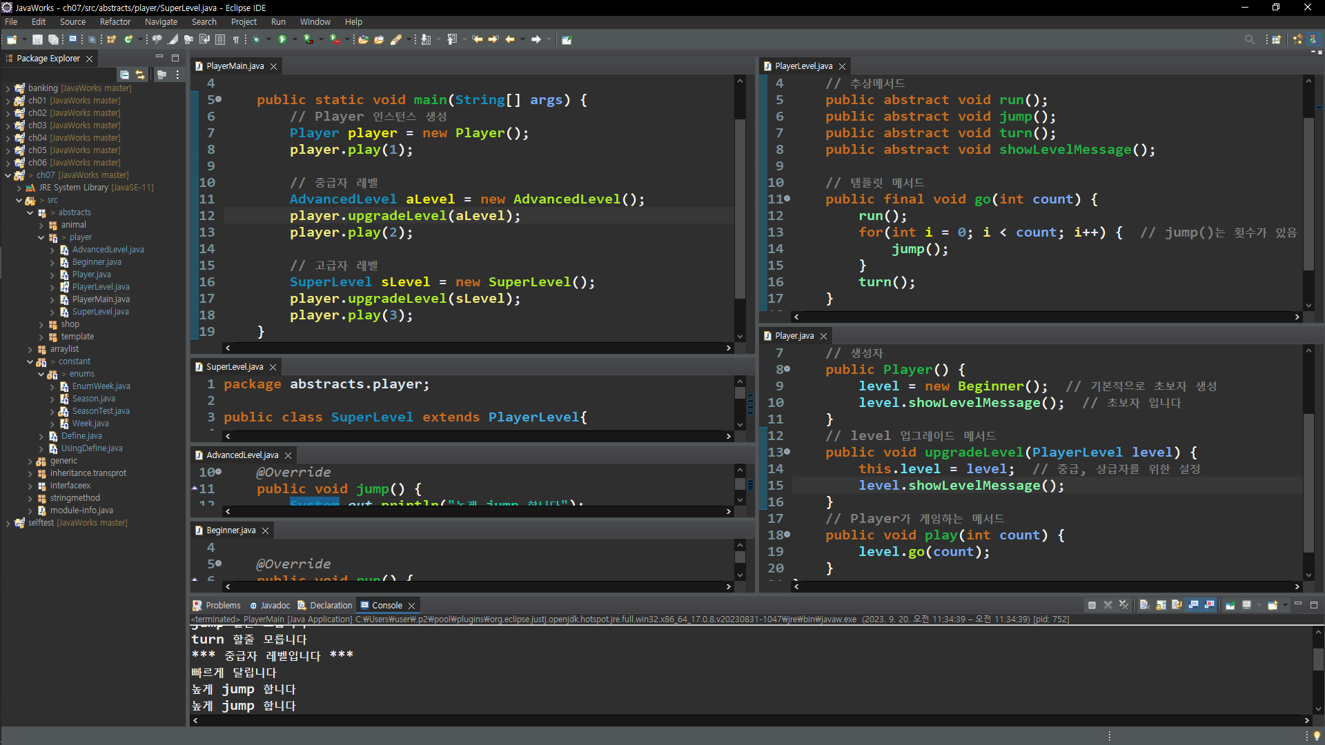Click the Collapse All icon in Package Explorer
This screenshot has height=745, width=1325.
(124, 74)
